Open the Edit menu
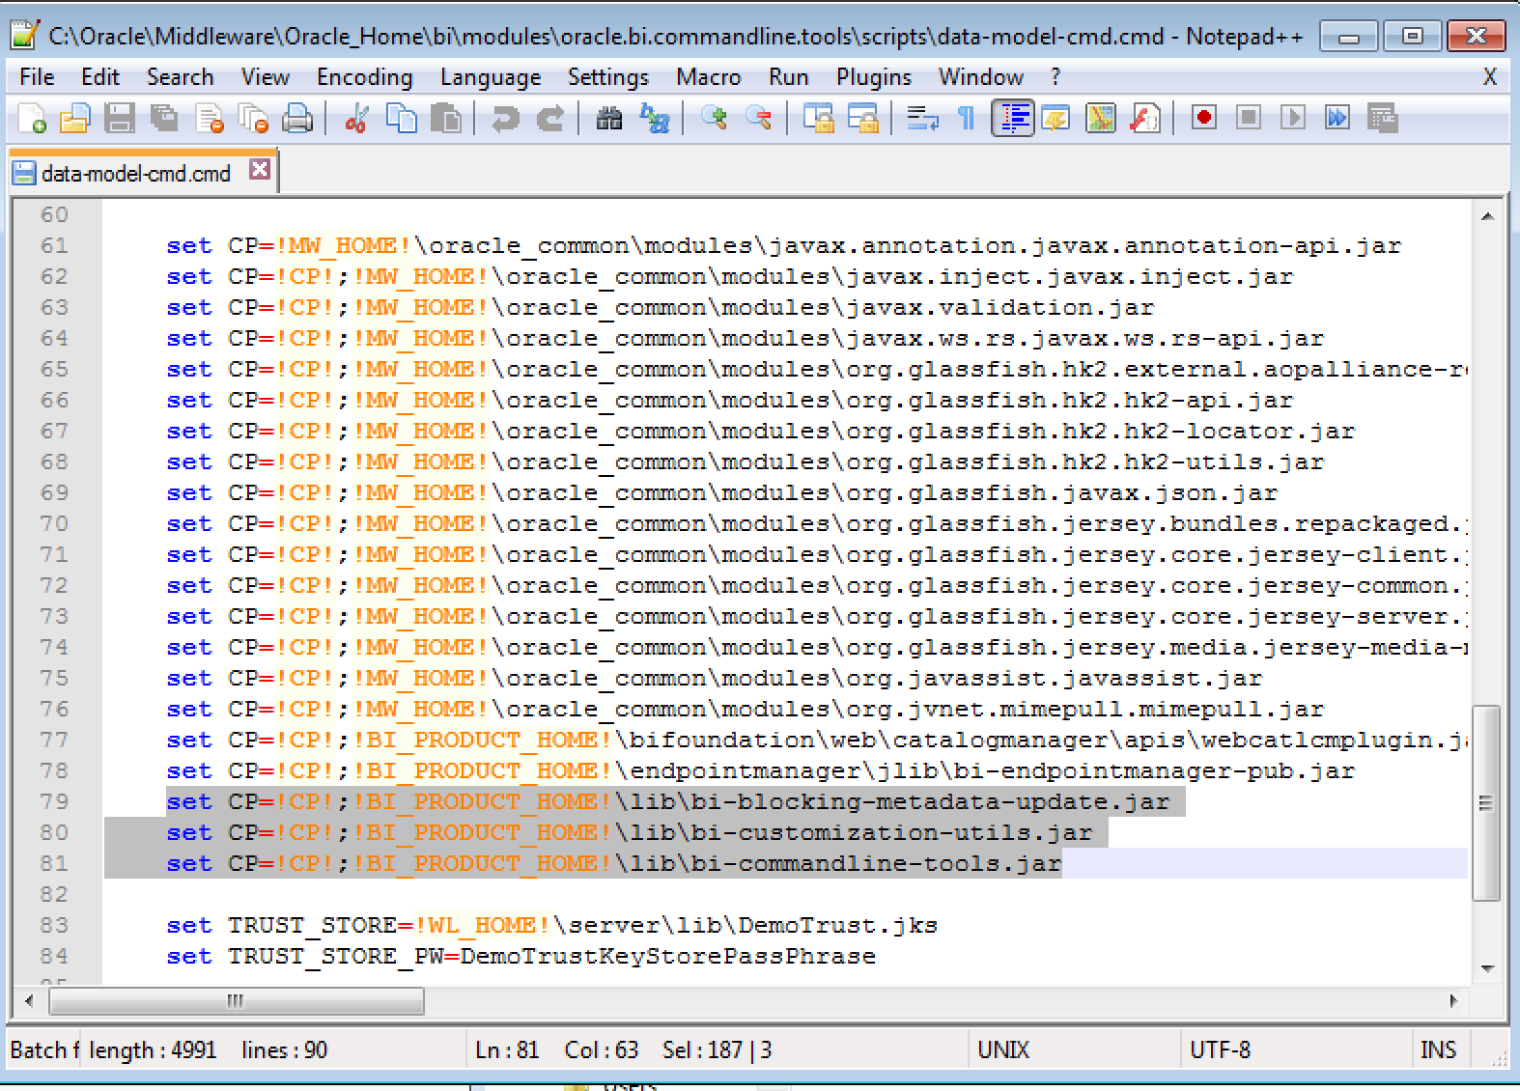This screenshot has width=1520, height=1091. click(100, 77)
